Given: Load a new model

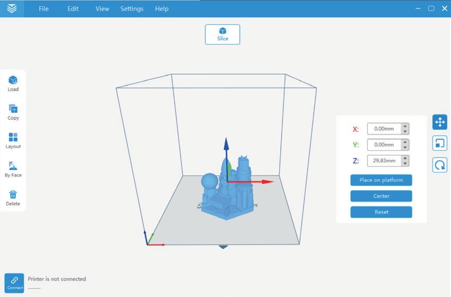Looking at the screenshot, I should [x=13, y=83].
